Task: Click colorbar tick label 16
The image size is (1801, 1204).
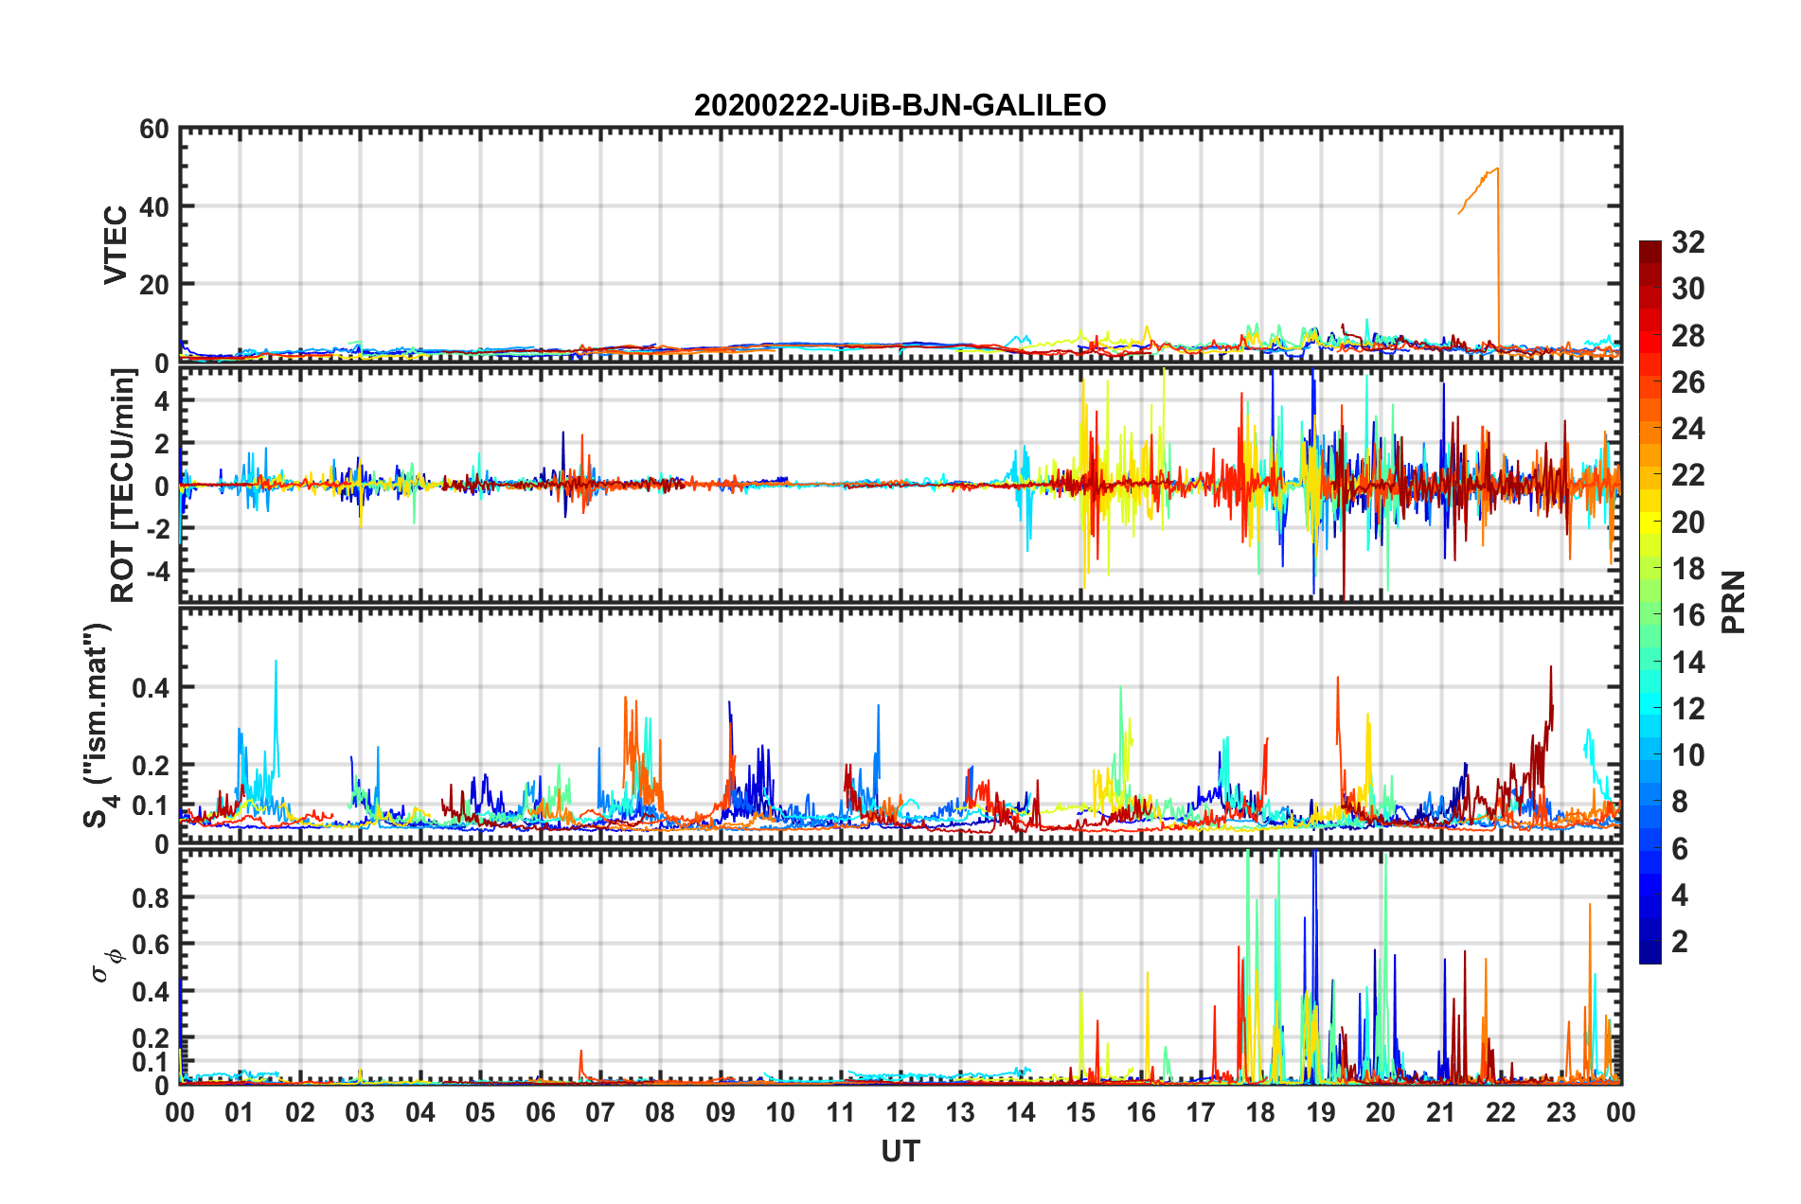Action: point(1687,615)
